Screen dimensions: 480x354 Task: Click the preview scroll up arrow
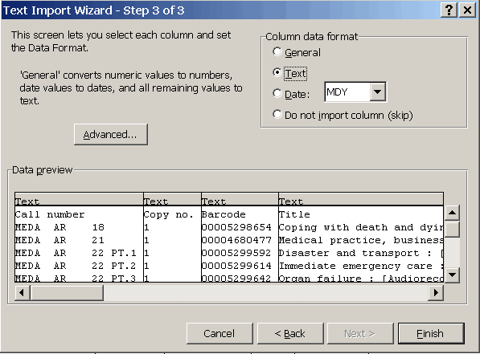(453, 213)
